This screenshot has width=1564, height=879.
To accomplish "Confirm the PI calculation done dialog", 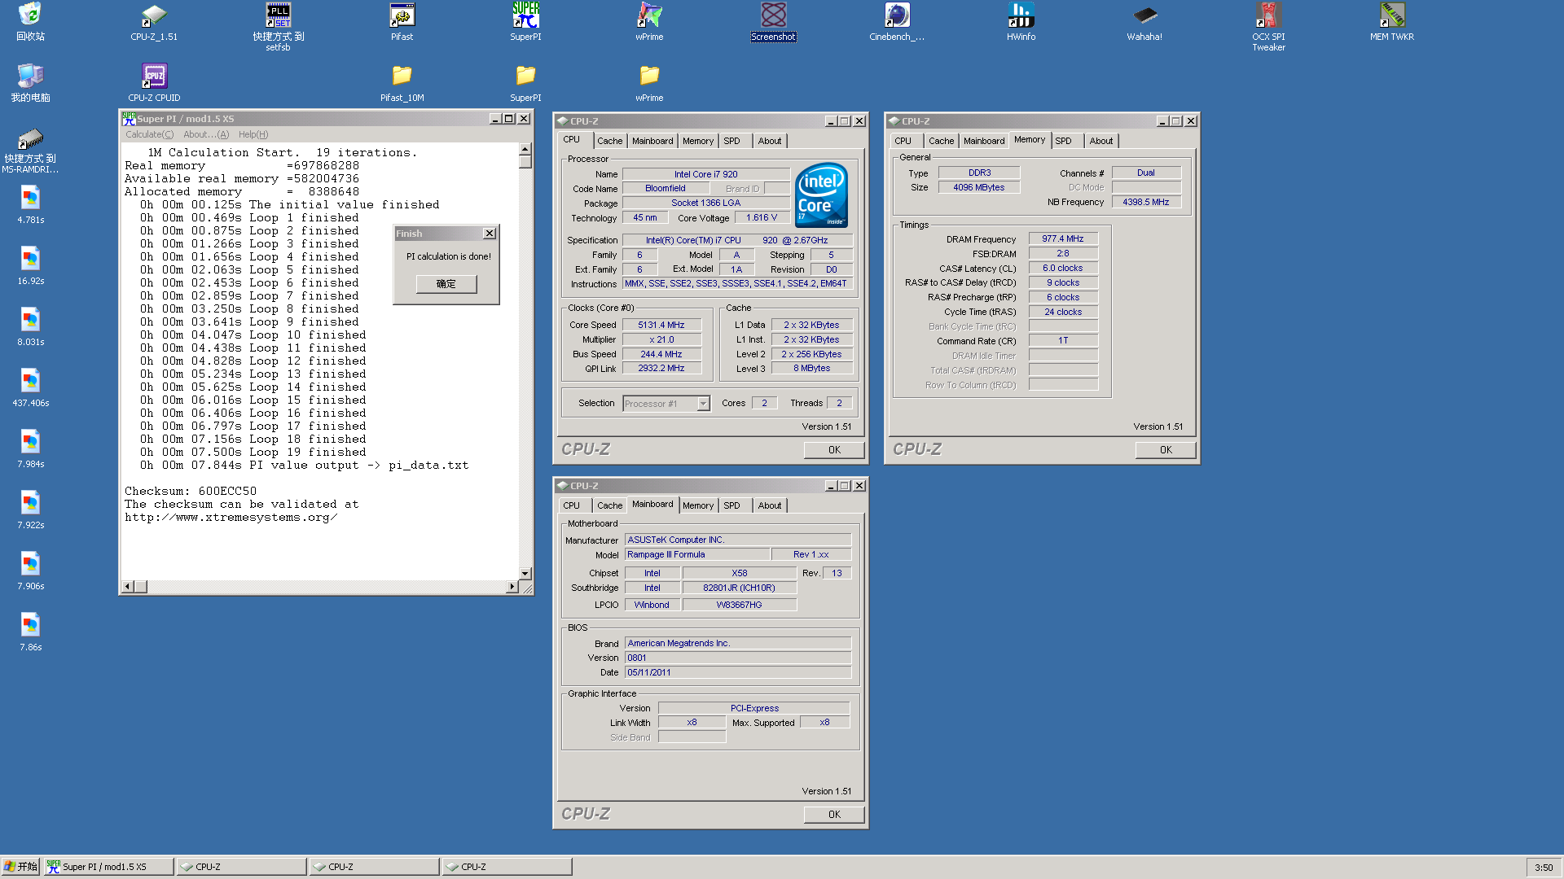I will [446, 283].
